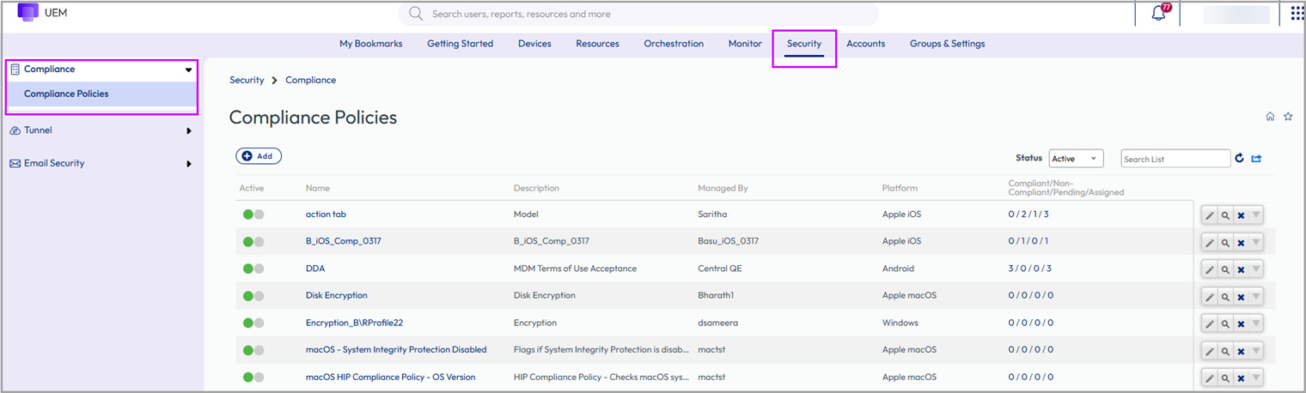Toggle active status of DDA policy
This screenshot has width=1306, height=393.
[x=253, y=269]
